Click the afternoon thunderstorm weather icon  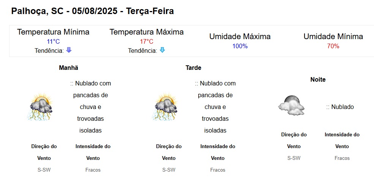pos(164,107)
